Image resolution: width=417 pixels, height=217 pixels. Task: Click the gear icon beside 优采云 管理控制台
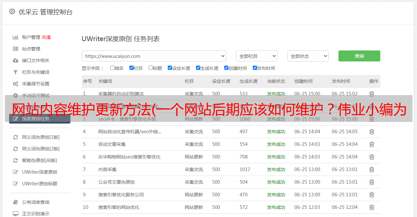[x=12, y=12]
